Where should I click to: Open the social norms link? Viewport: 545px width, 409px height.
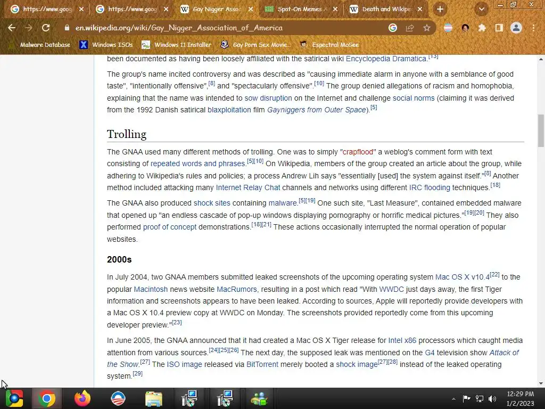pos(414,99)
